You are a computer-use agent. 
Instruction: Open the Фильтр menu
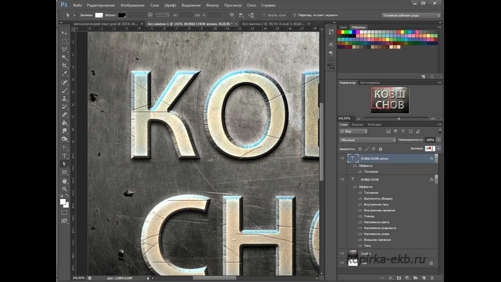212,5
